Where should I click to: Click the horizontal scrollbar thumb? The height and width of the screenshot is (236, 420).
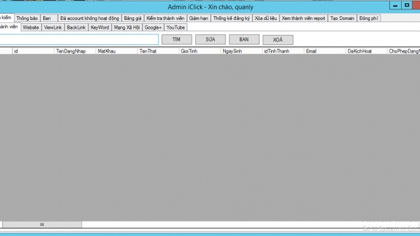coord(42,225)
